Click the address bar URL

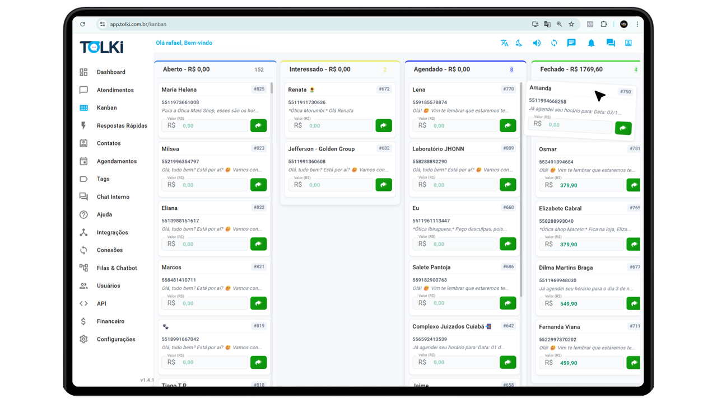tap(138, 24)
